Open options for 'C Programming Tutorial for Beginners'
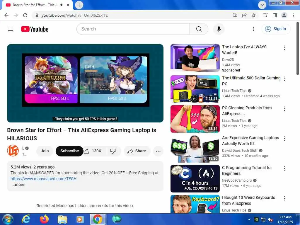Viewport: 300px width, 225px height. [x=285, y=168]
